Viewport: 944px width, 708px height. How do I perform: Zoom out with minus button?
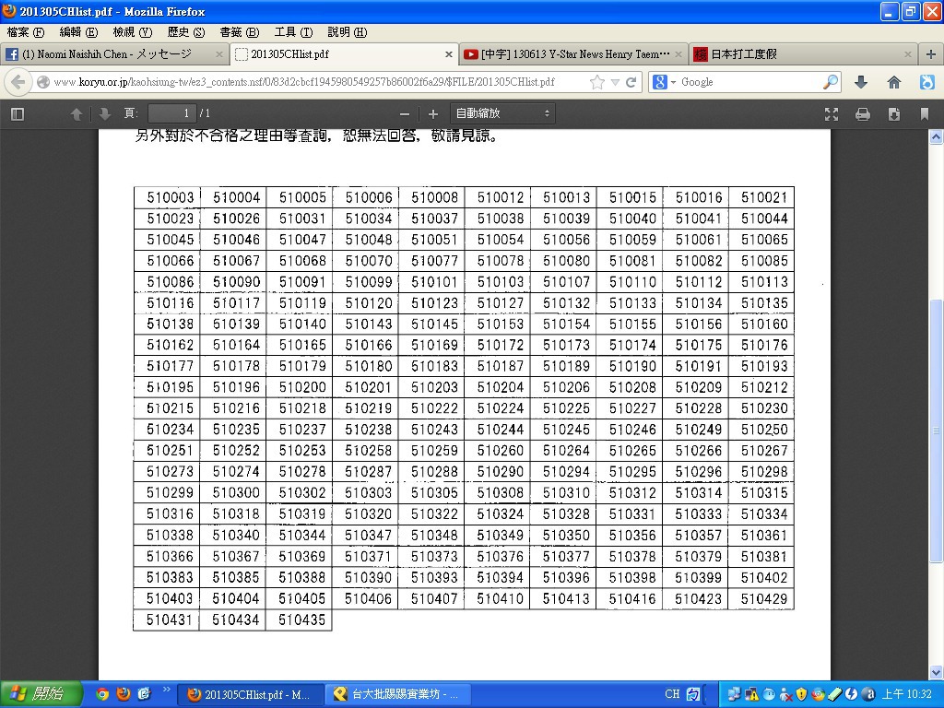tap(405, 113)
